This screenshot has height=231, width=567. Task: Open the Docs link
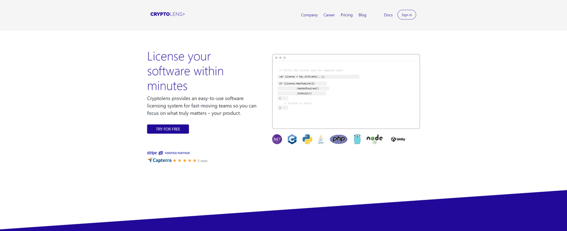[x=388, y=15]
